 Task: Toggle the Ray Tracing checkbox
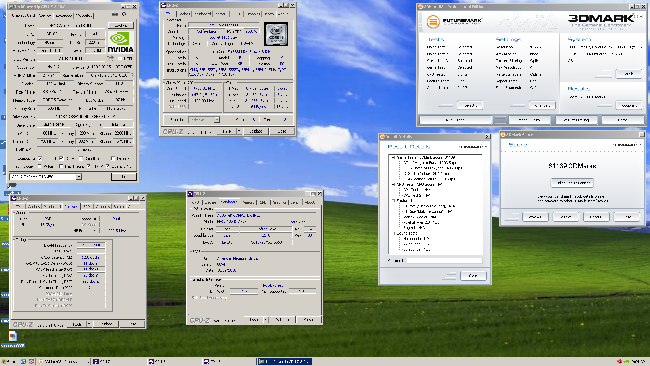point(61,166)
